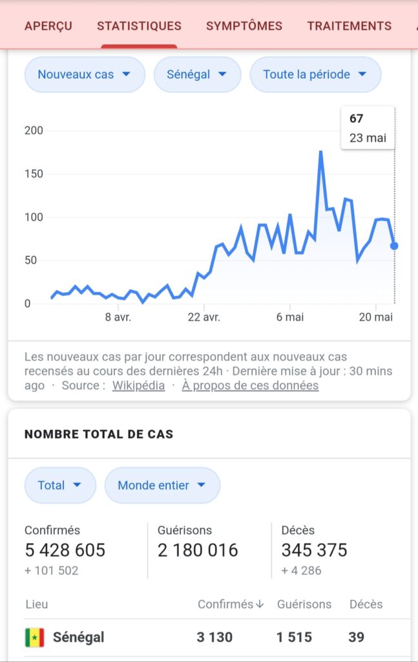Click the Guérisons column header

304,604
